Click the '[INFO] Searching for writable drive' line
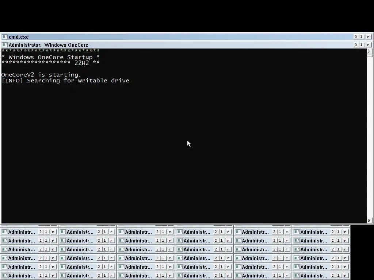This screenshot has height=280, width=374. pos(65,81)
